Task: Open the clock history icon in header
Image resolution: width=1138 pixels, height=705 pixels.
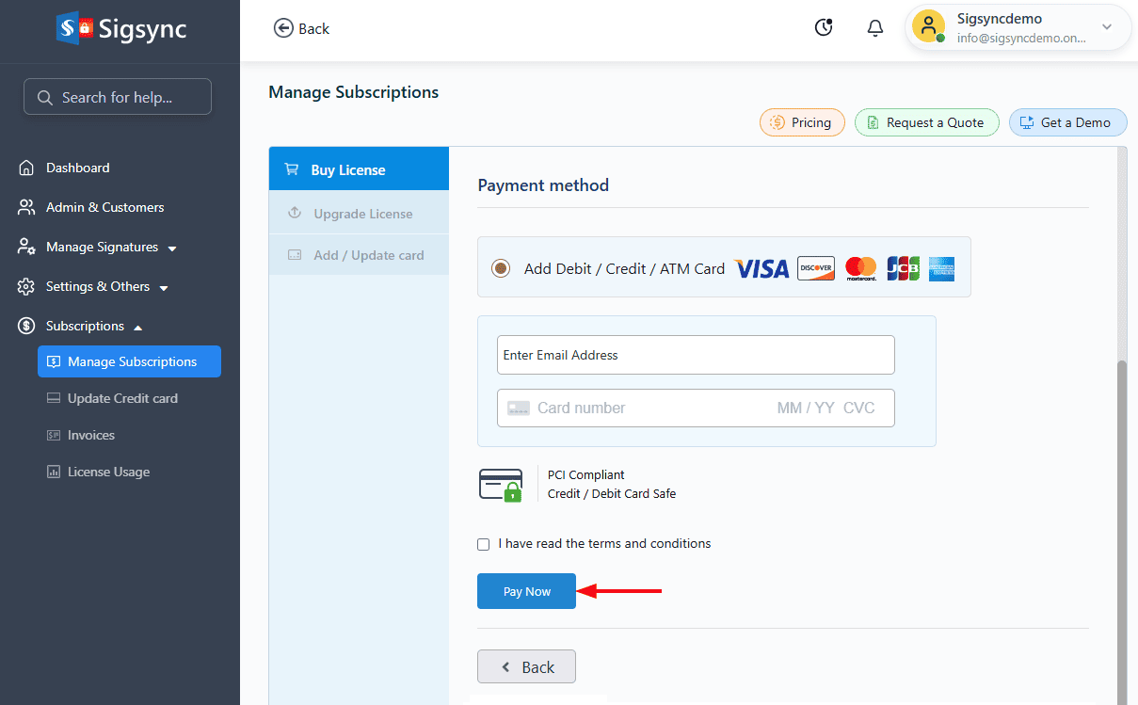Action: [x=824, y=28]
